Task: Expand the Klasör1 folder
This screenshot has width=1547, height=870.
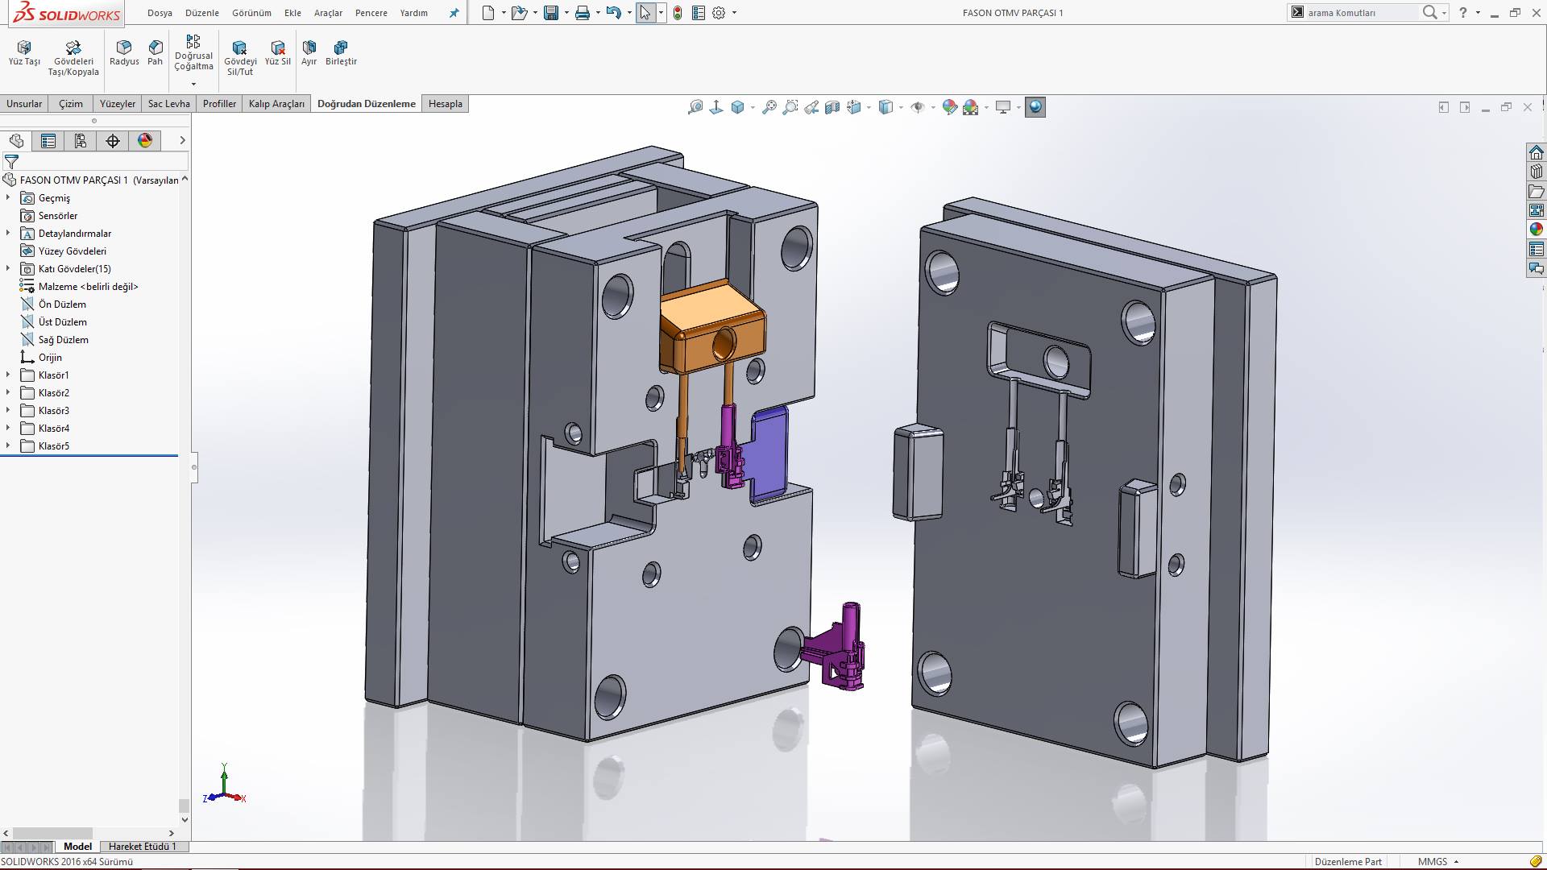Action: (x=8, y=375)
